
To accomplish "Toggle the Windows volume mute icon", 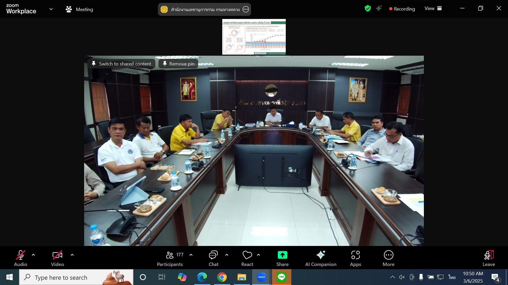I will [x=402, y=277].
